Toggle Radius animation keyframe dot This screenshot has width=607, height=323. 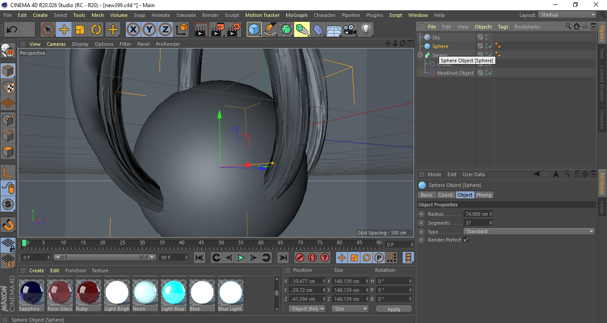[421, 214]
